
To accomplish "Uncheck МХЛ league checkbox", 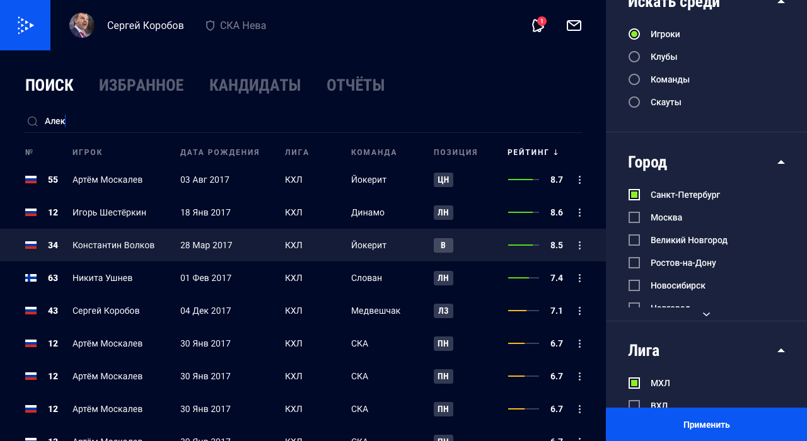I will [634, 383].
